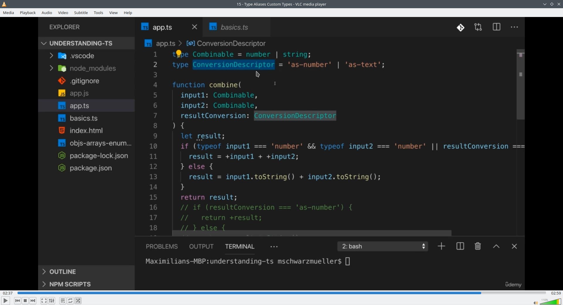This screenshot has width=563, height=305.
Task: Kill terminal with trash icon
Action: pos(478,246)
